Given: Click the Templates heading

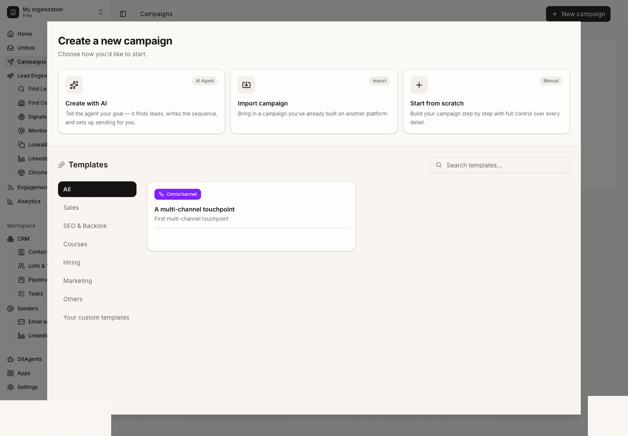Looking at the screenshot, I should click(x=88, y=165).
